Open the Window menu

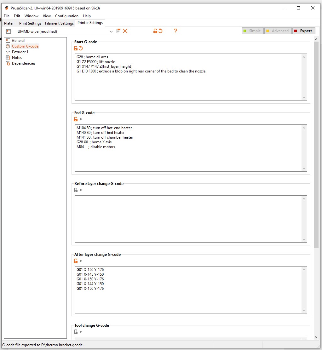pyautogui.click(x=32, y=16)
